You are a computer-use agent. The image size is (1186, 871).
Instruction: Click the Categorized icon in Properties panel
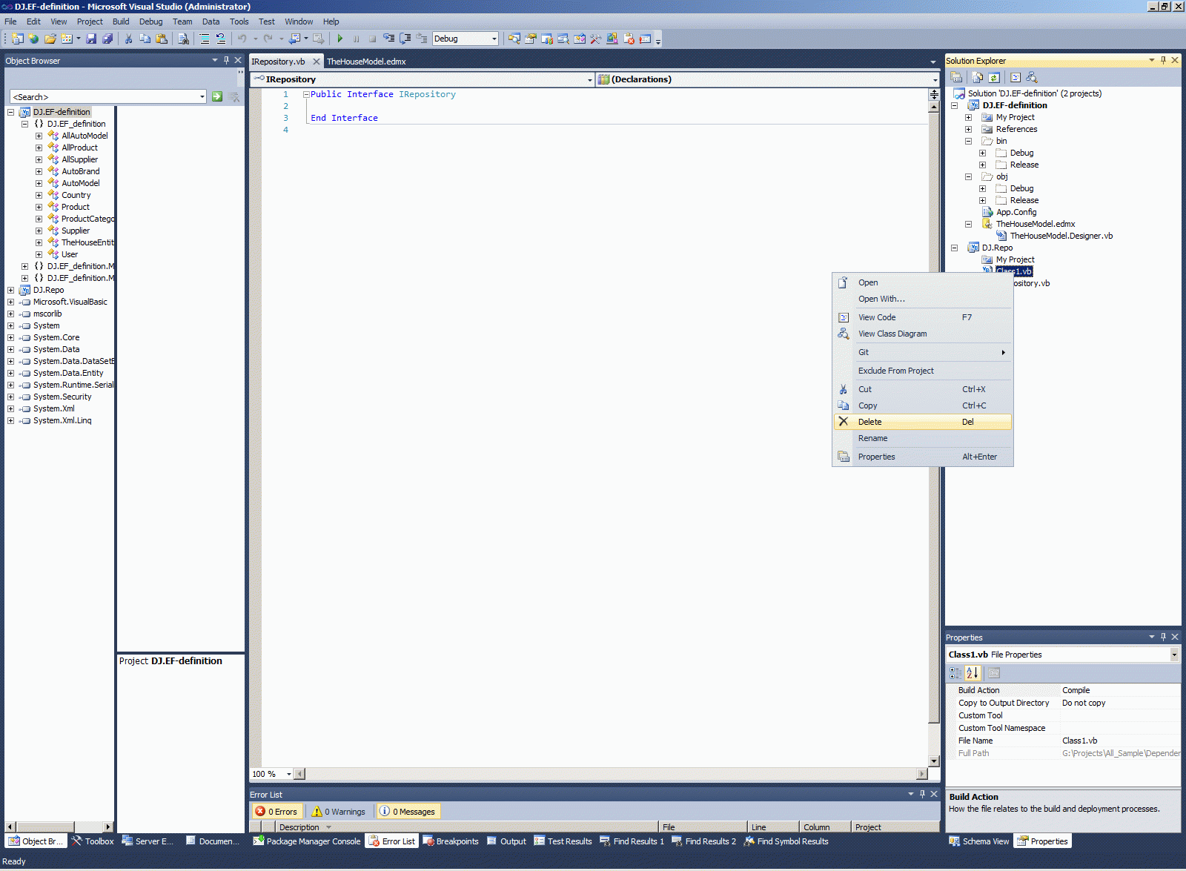955,673
